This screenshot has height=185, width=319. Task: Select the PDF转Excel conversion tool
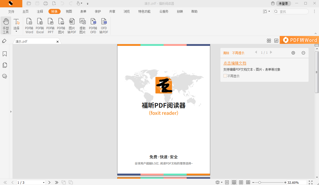click(40, 26)
